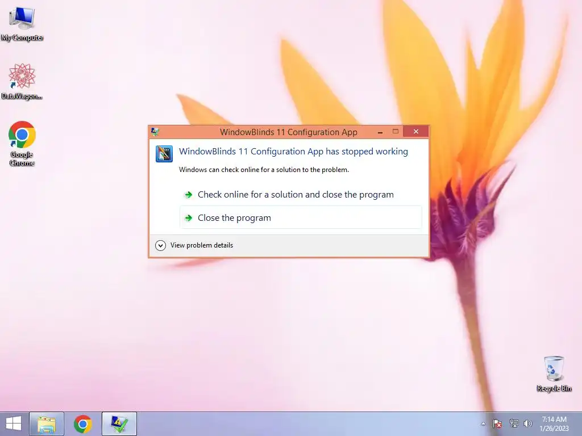This screenshot has height=436, width=582.
Task: Open File Explorer from the taskbar
Action: click(47, 424)
